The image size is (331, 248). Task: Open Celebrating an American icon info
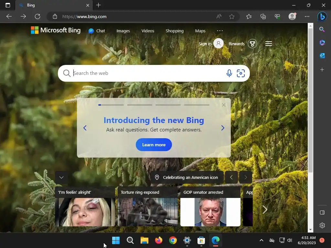coord(187,177)
